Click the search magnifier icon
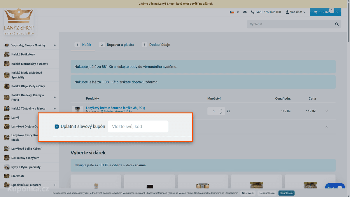This screenshot has height=197, width=350. (337, 24)
